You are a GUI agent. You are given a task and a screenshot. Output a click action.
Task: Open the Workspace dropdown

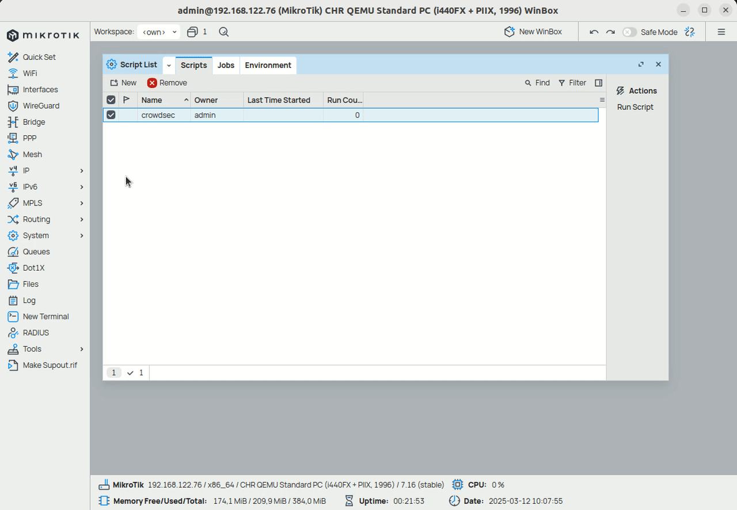(x=159, y=32)
